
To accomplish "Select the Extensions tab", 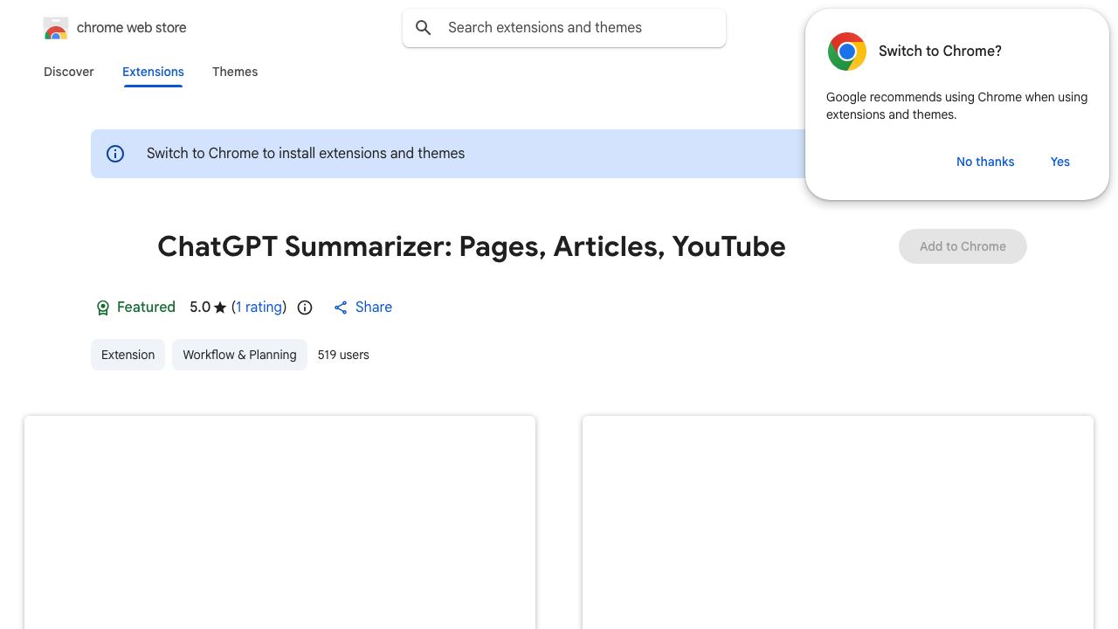I will pos(153,72).
